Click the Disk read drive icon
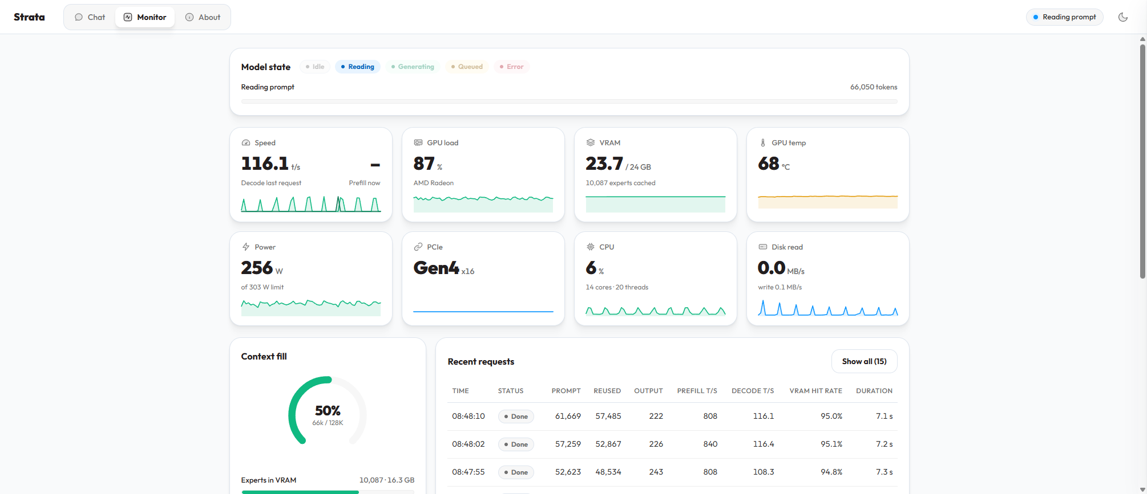The width and height of the screenshot is (1147, 494). tap(763, 247)
